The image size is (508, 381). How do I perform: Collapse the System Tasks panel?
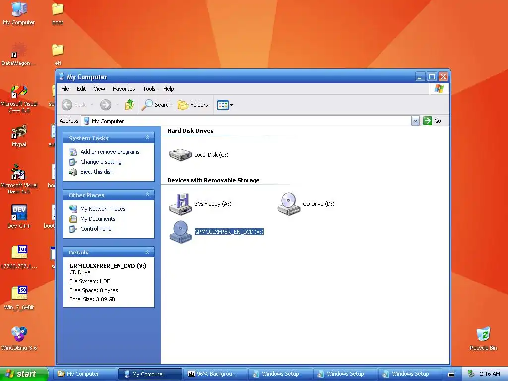[147, 138]
